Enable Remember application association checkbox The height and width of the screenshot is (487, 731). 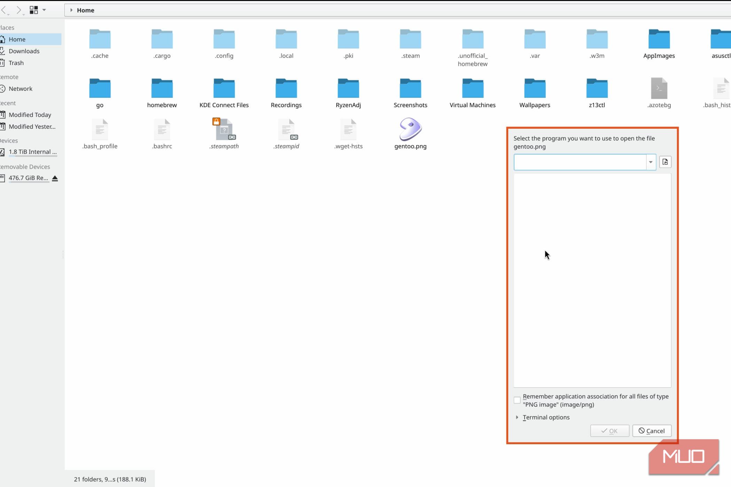[517, 400]
